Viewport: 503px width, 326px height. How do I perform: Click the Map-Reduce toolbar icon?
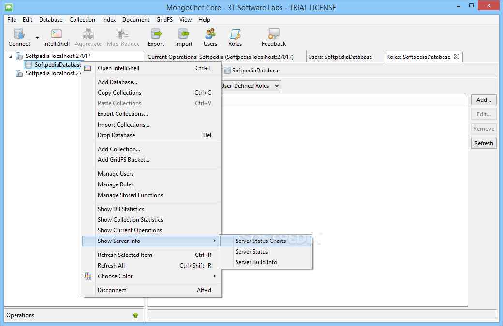coord(123,37)
